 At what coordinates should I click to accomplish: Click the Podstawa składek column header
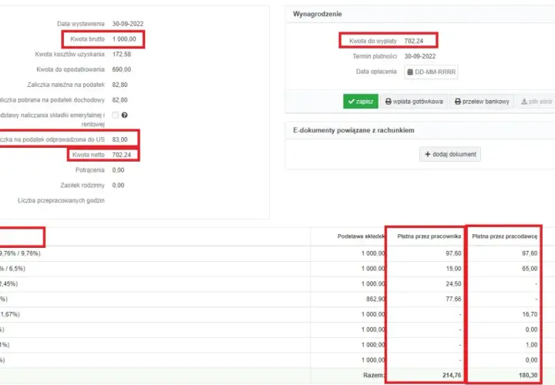361,236
